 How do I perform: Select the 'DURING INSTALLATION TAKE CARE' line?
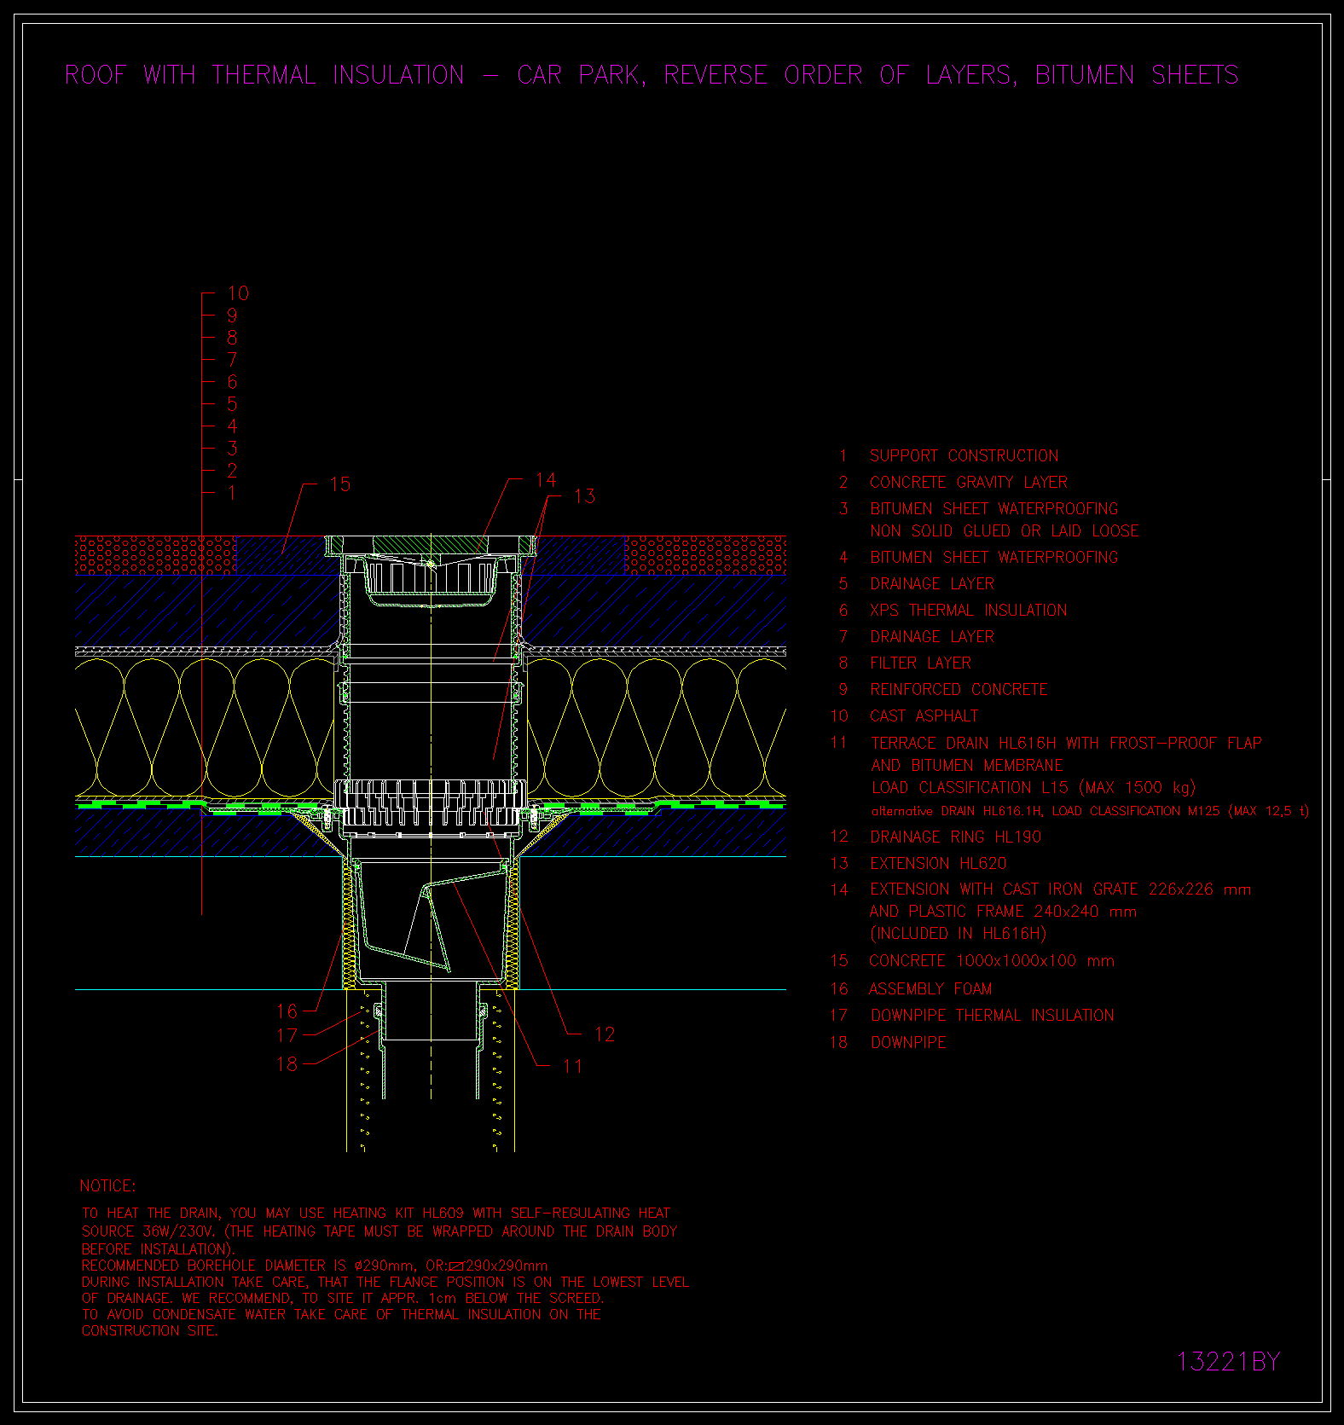(x=385, y=1282)
